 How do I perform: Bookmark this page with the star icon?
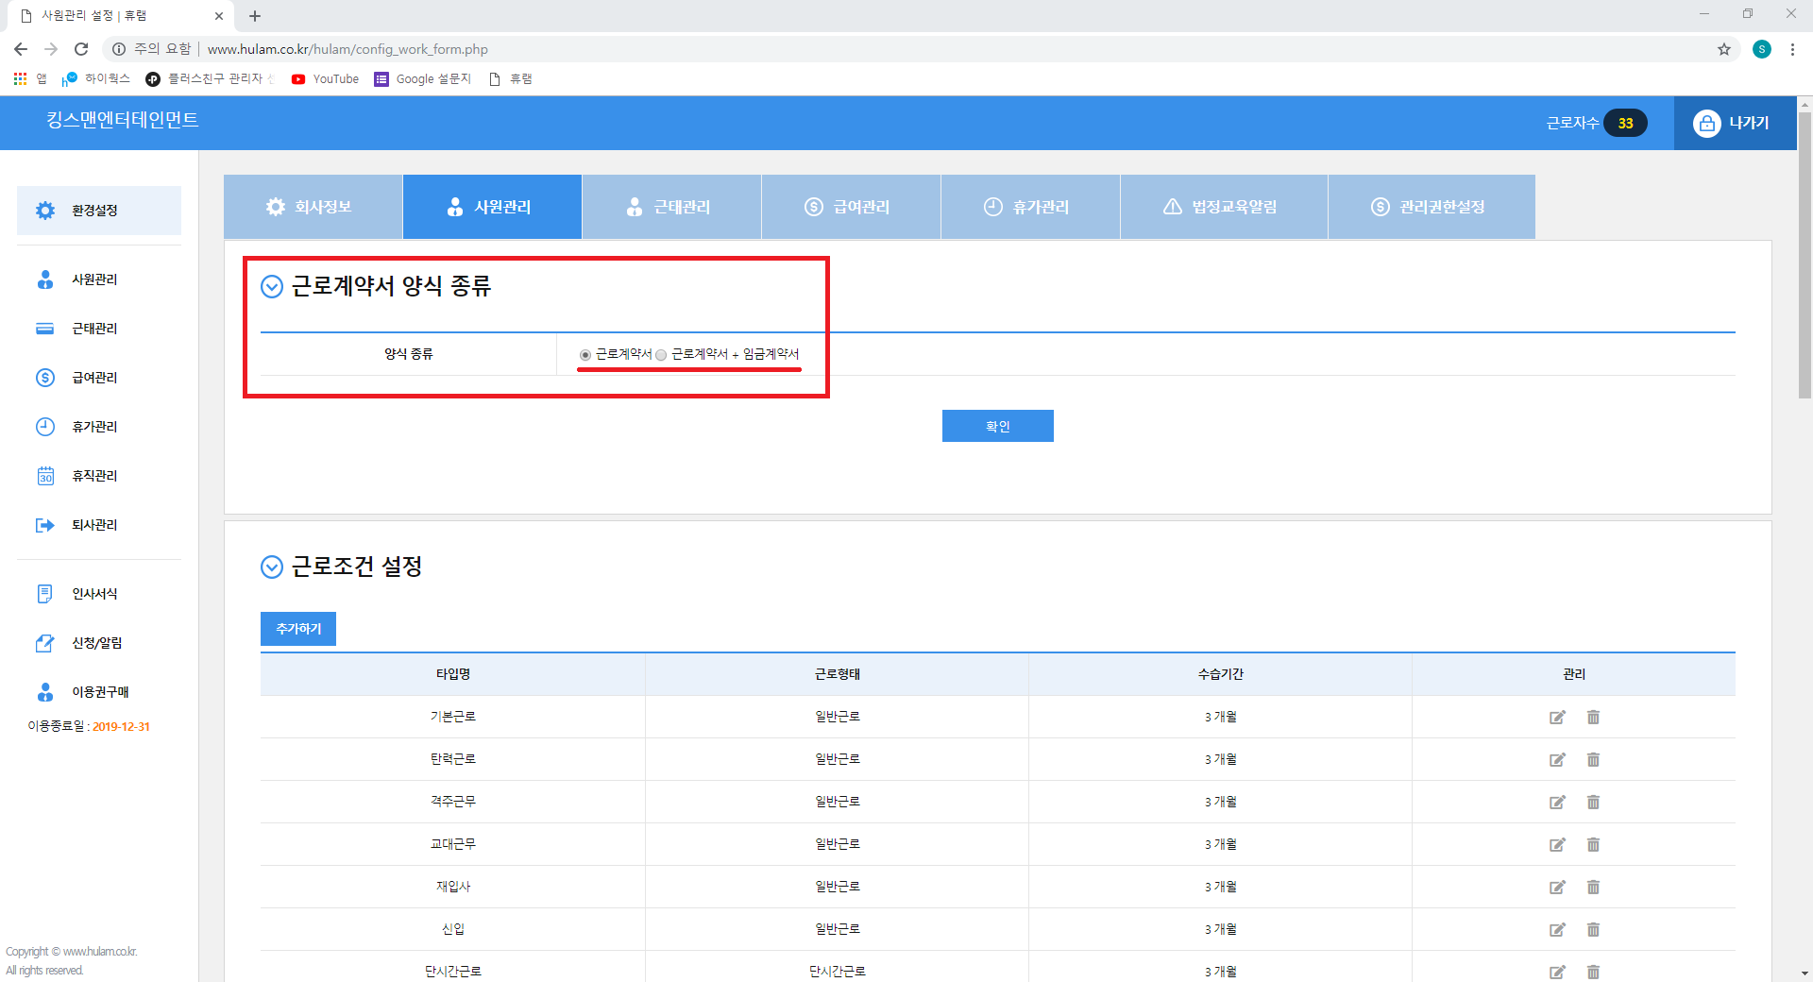[1723, 49]
